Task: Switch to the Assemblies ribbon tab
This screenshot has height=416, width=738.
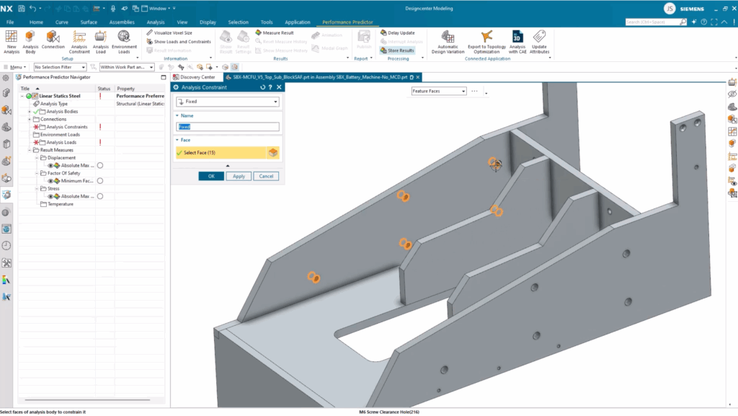Action: [121, 22]
